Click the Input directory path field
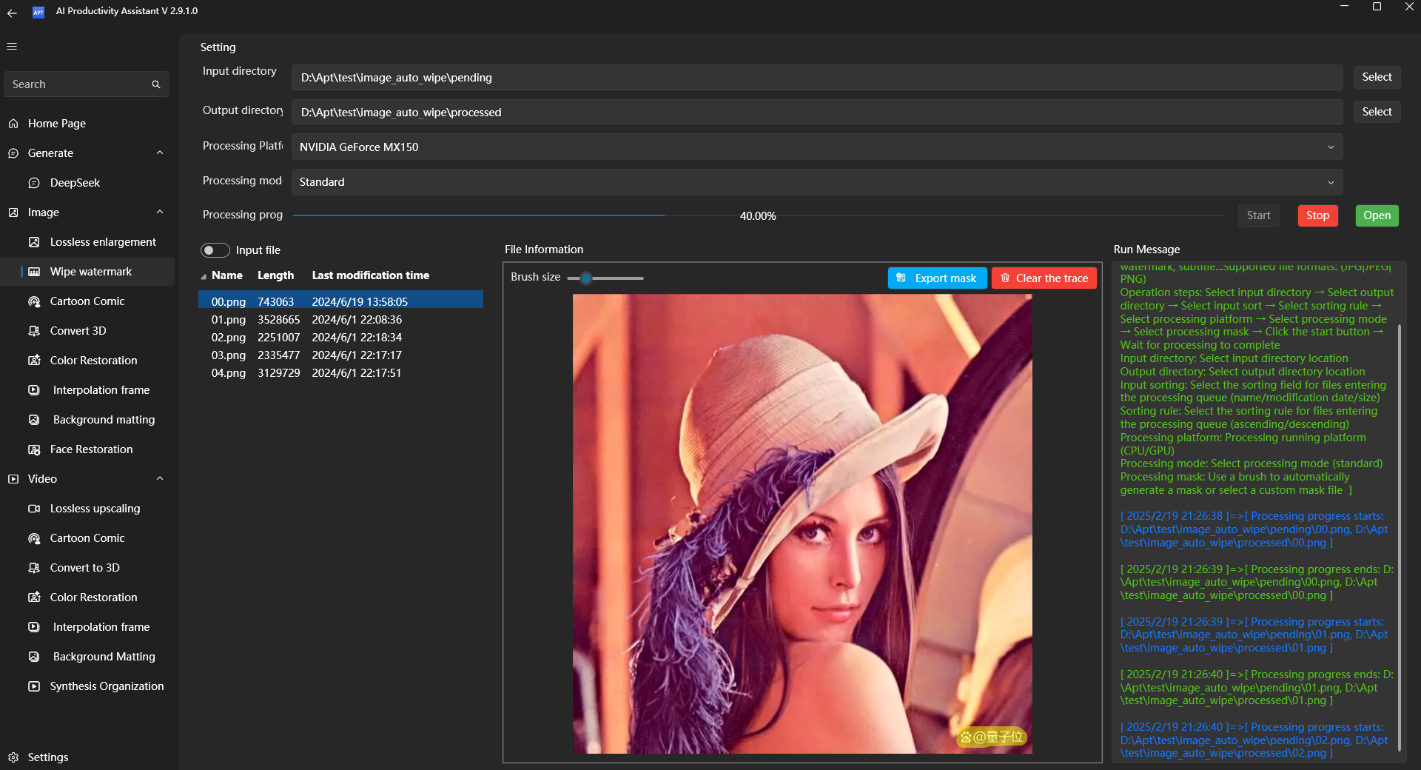The width and height of the screenshot is (1421, 770). click(x=817, y=78)
